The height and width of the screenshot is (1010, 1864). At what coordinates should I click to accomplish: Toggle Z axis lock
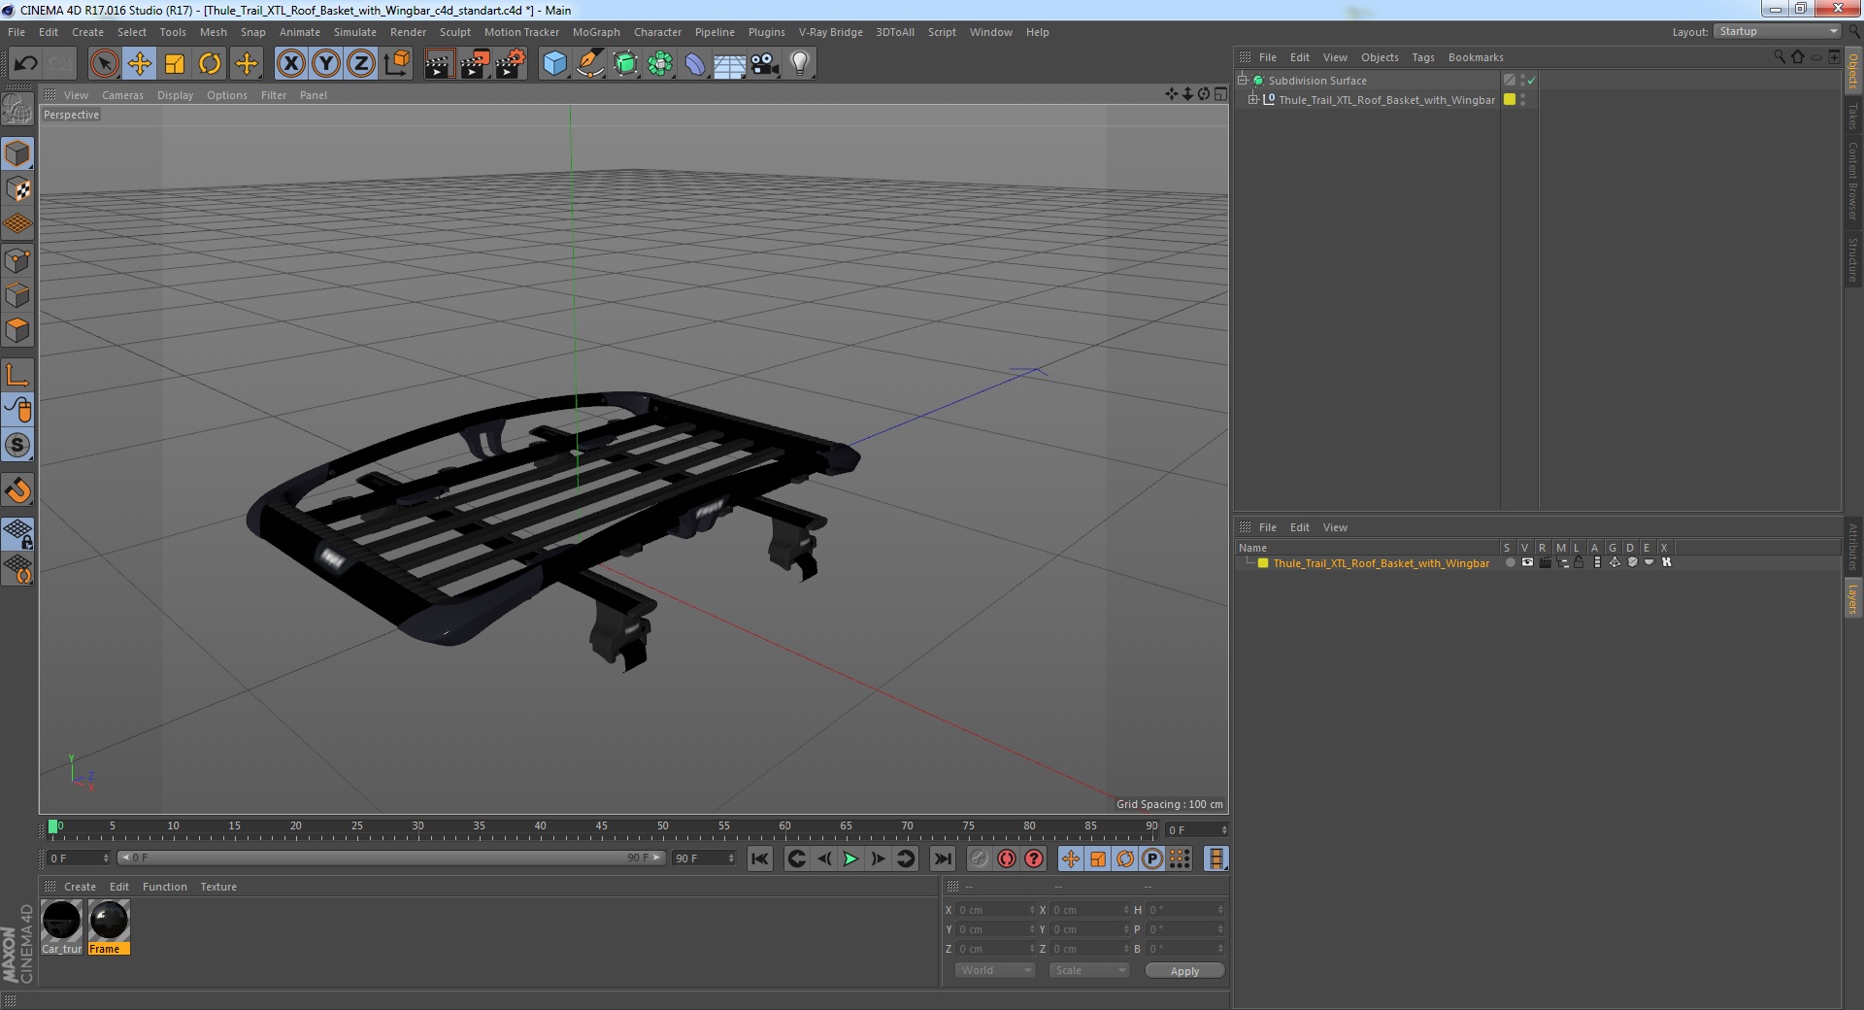(x=361, y=64)
